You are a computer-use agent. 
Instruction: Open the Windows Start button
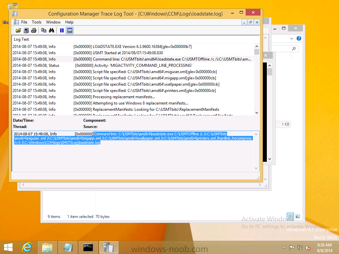[x=8, y=247]
